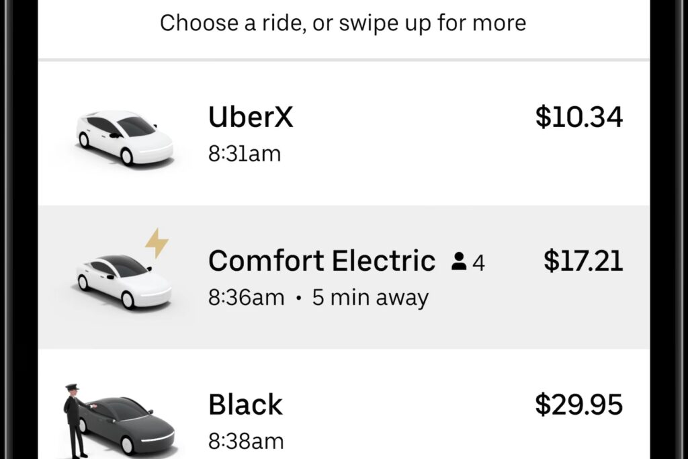Tap the 8:36am Comfort Electric arrival time
This screenshot has width=688, height=459.
[246, 298]
